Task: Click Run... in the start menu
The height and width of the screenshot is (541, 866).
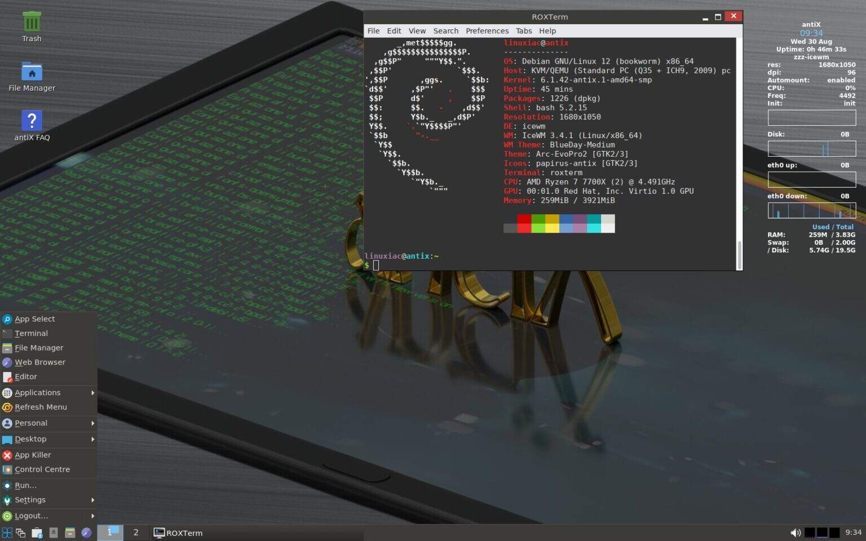Action: [25, 485]
